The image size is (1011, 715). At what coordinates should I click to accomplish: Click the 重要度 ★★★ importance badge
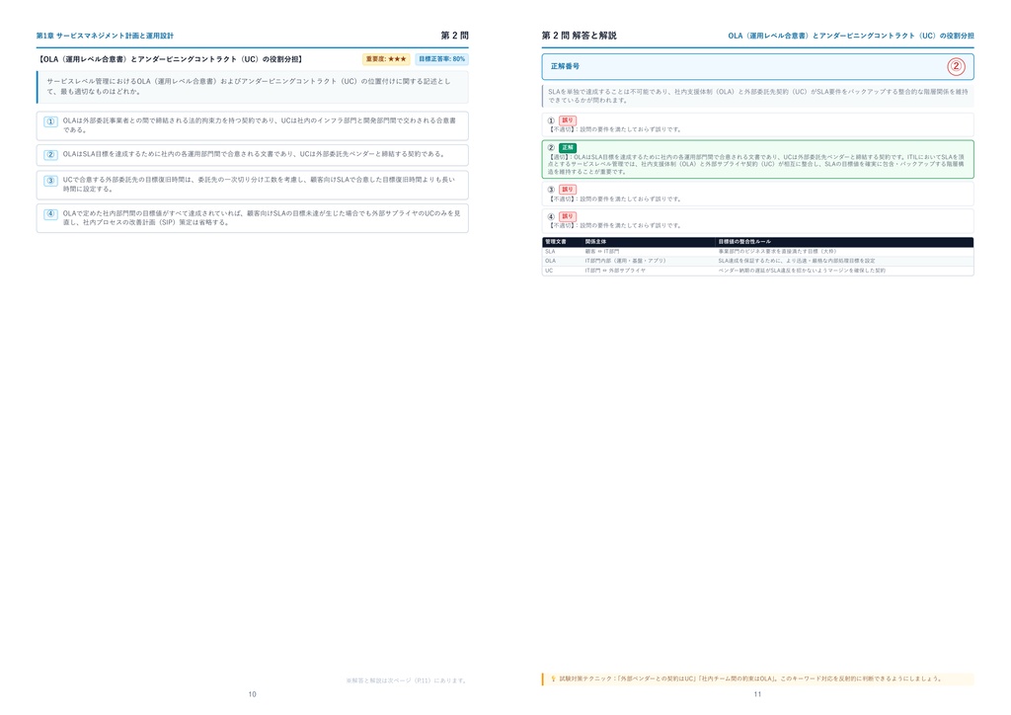[386, 59]
